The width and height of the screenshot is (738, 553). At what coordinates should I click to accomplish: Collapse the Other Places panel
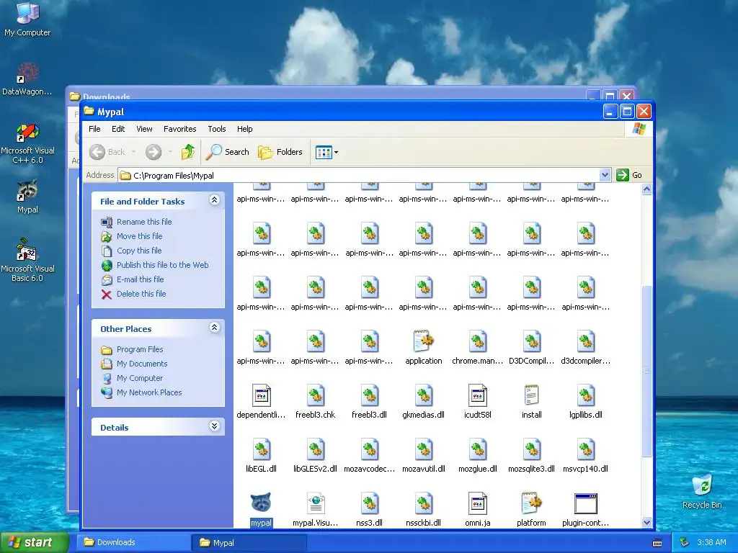click(x=214, y=328)
